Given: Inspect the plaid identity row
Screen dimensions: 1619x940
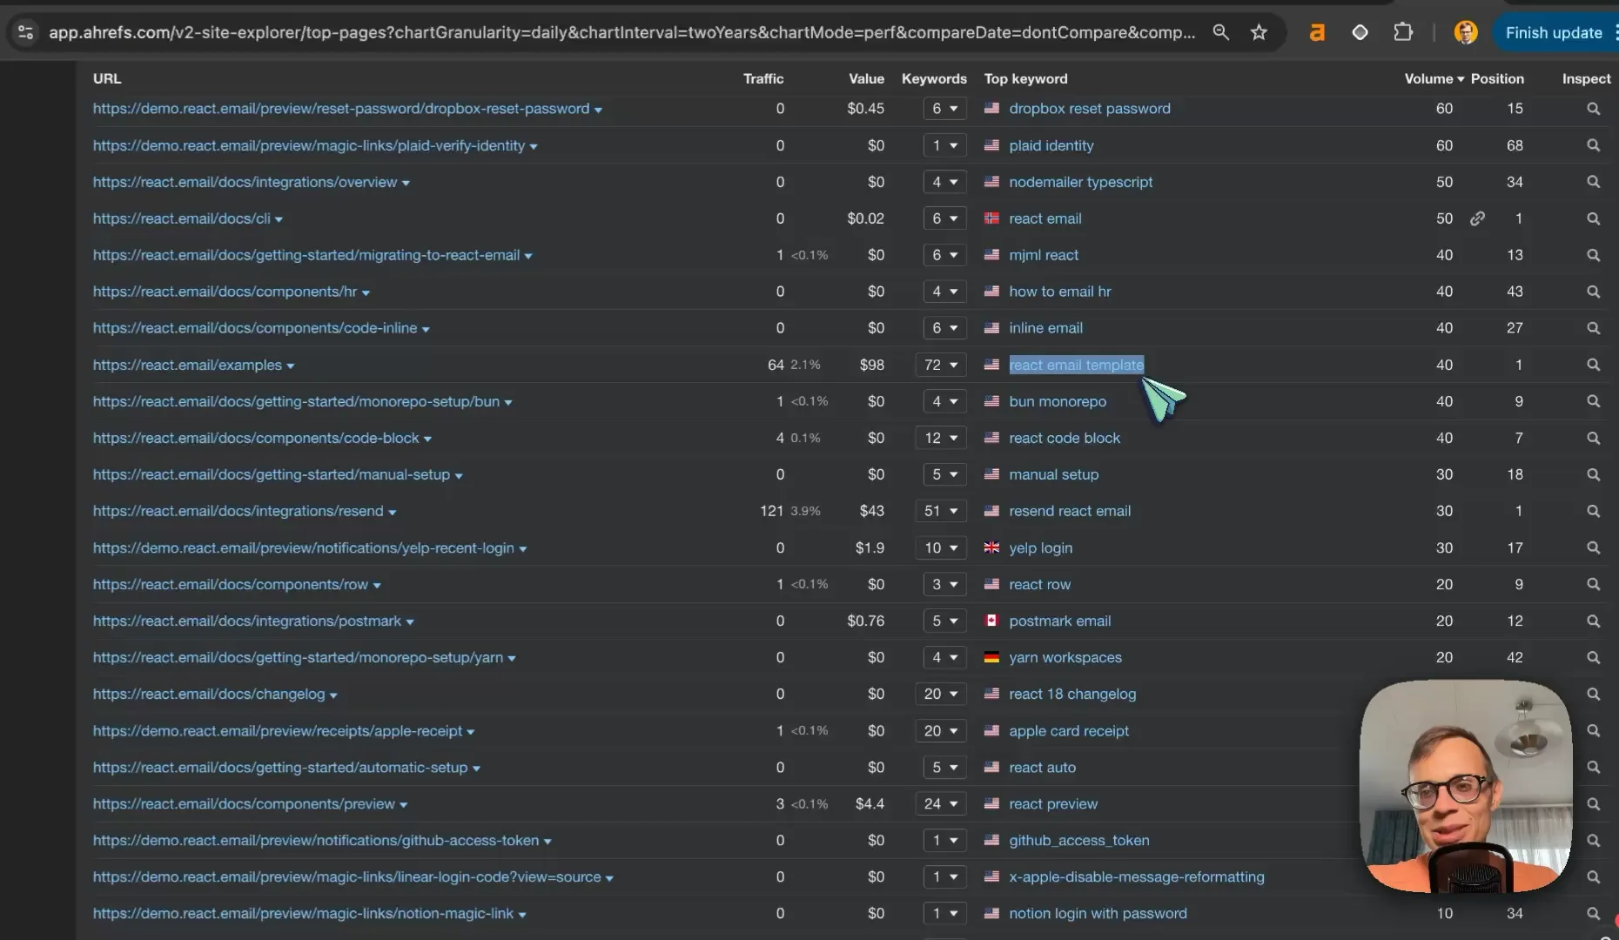Looking at the screenshot, I should coord(1593,145).
